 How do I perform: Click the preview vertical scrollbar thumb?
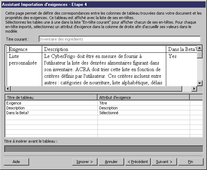point(199,54)
